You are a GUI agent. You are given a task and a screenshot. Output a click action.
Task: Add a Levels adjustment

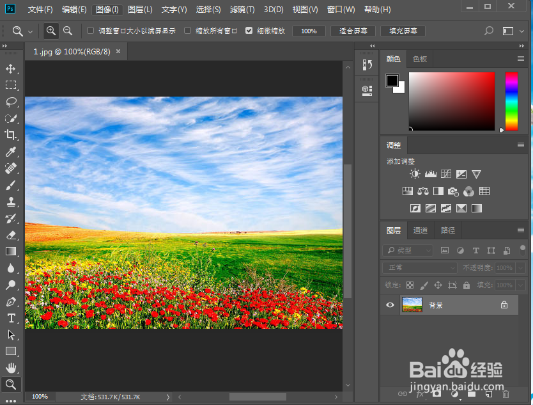pos(430,174)
